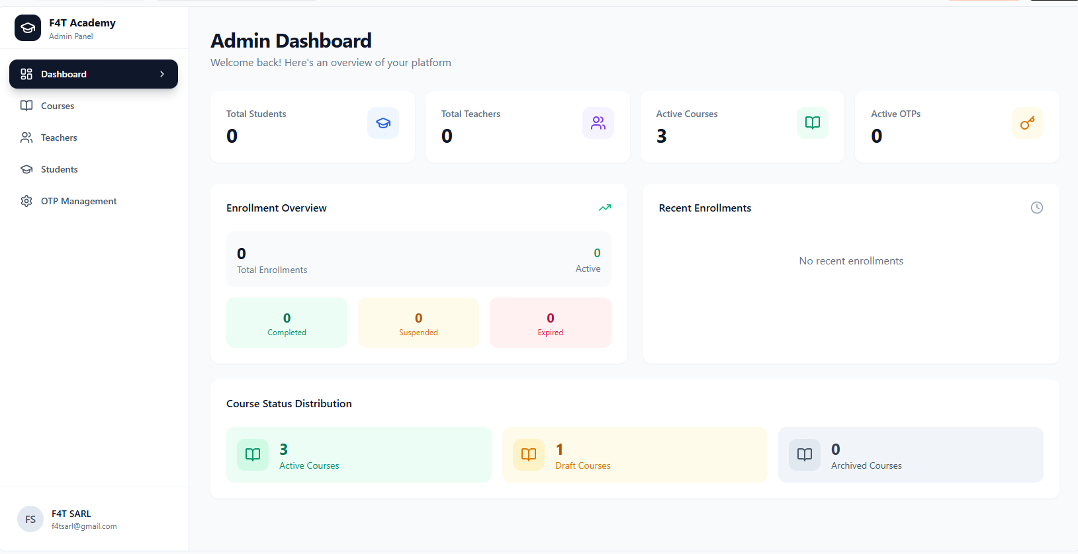Click the f4tsarl@gmail.com email text
This screenshot has width=1078, height=554.
click(84, 526)
